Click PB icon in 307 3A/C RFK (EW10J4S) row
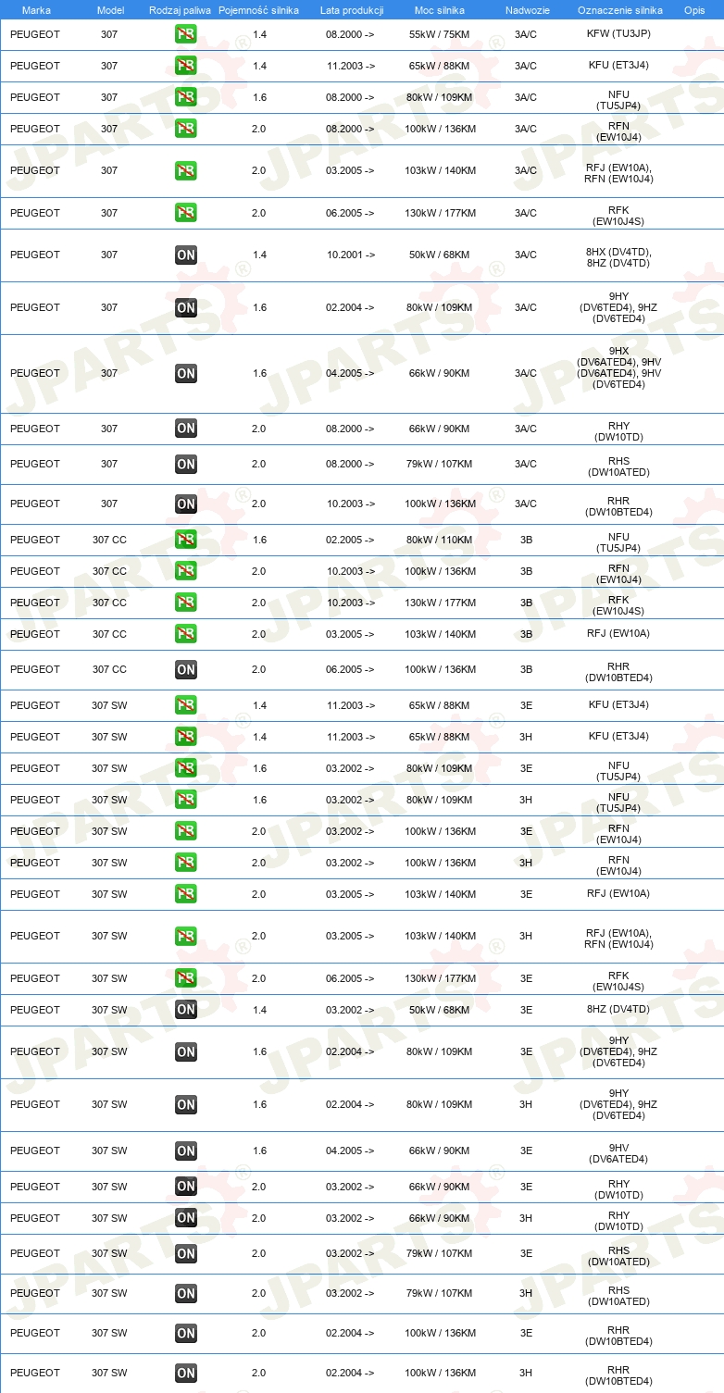The image size is (724, 1393). (186, 213)
